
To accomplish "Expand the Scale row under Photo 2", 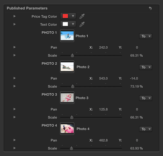I will 15,86.
